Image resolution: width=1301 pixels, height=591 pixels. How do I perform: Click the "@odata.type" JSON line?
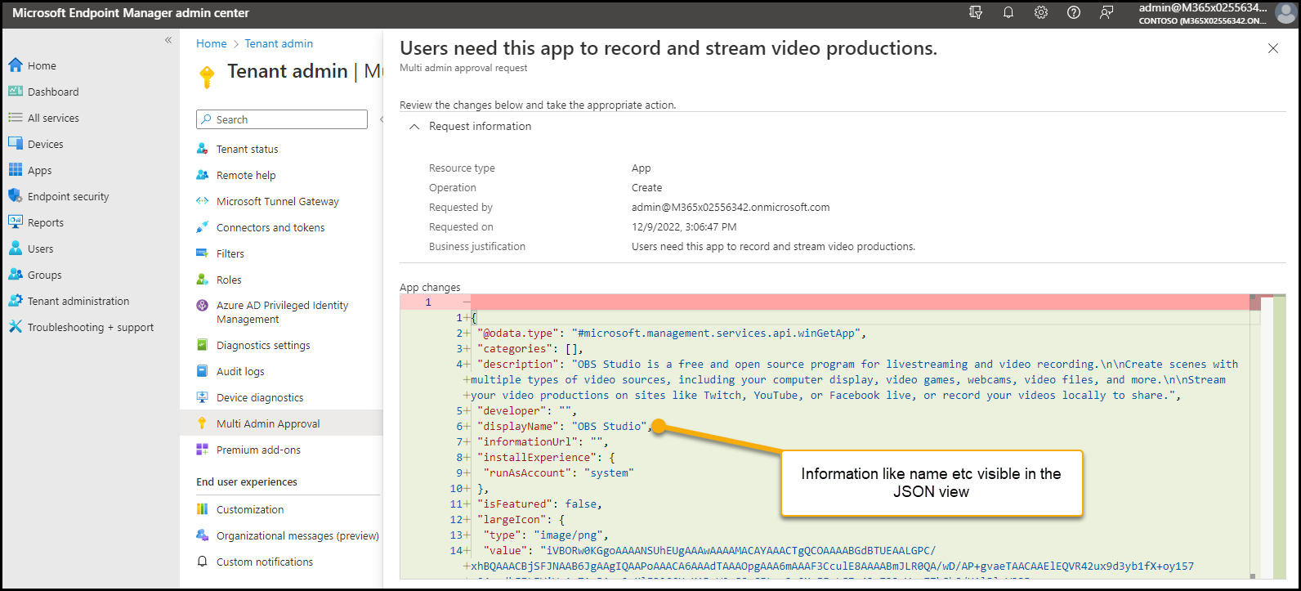[x=671, y=333]
